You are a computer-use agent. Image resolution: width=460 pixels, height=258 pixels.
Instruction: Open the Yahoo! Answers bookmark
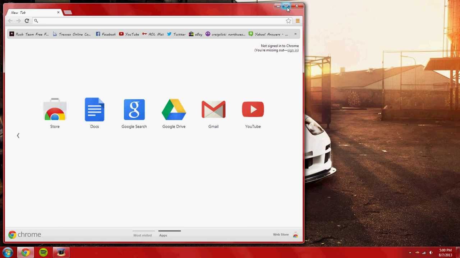(268, 34)
